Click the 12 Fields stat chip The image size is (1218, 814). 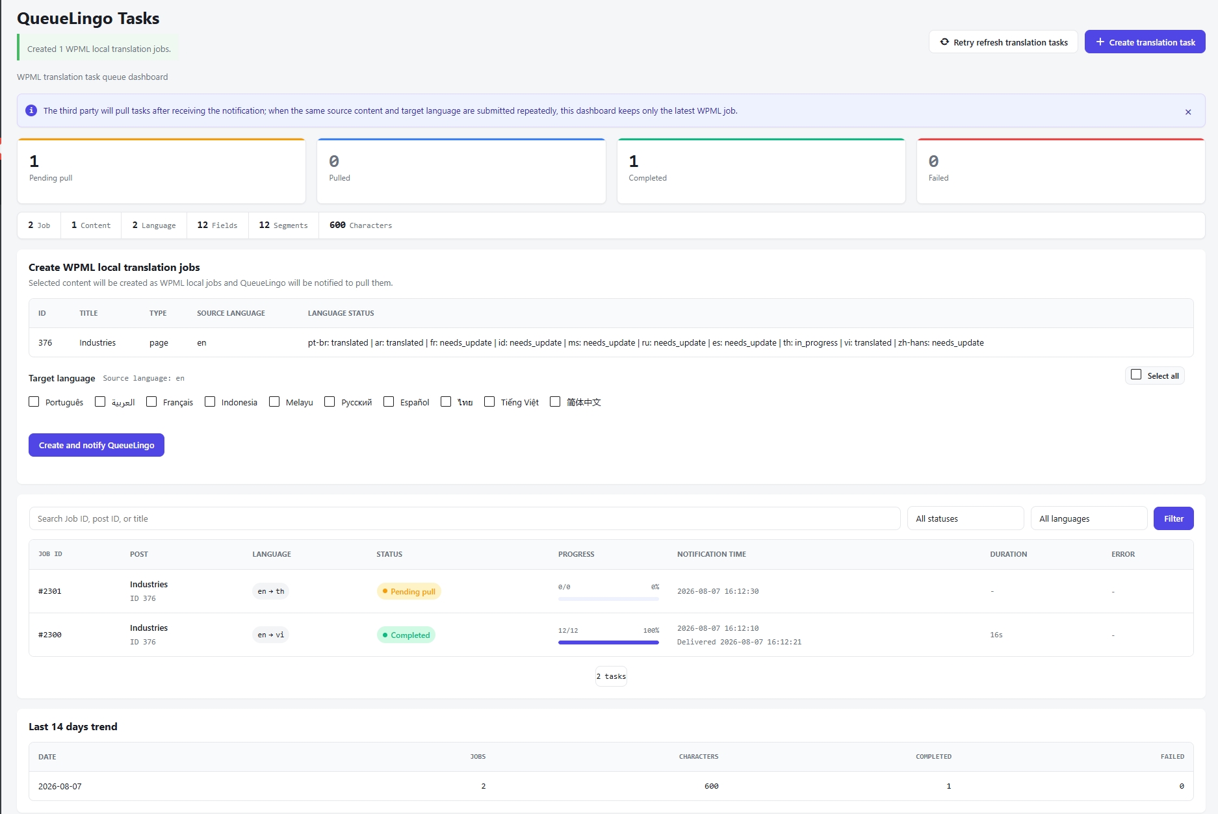tap(218, 225)
